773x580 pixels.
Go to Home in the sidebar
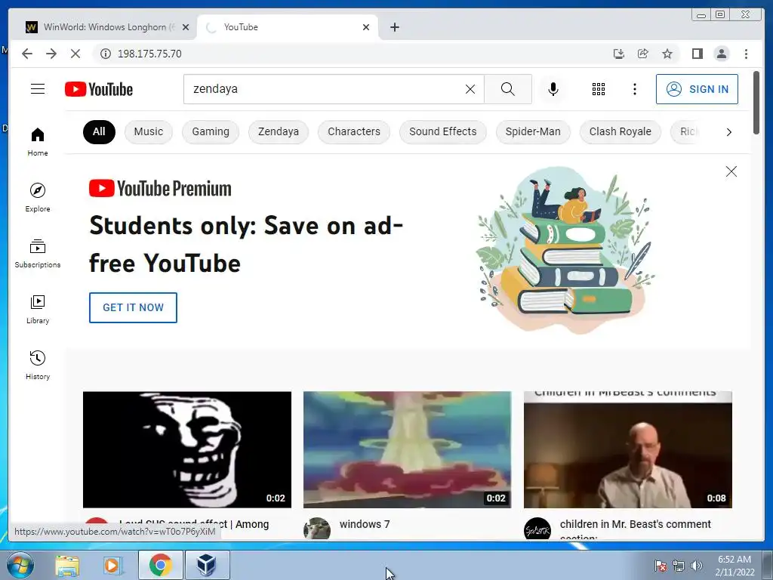pyautogui.click(x=38, y=142)
